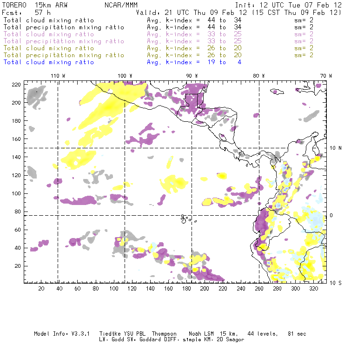Click the Galápagos Islands outline on the map

(188, 219)
